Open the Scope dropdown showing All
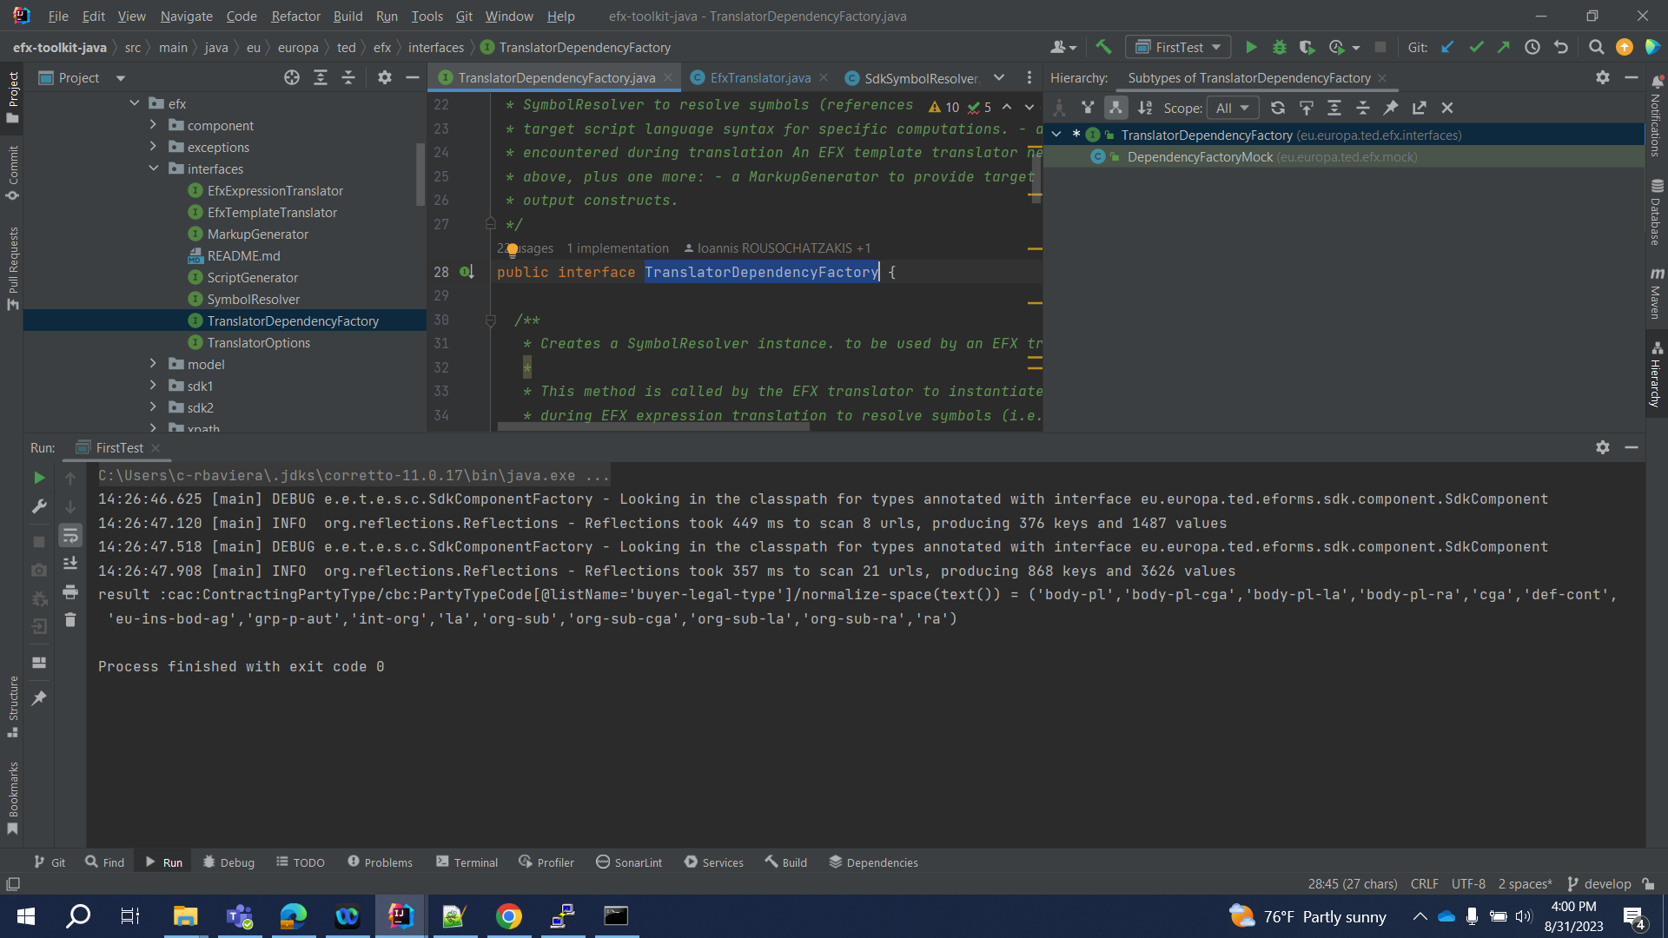This screenshot has width=1668, height=938. (1233, 108)
